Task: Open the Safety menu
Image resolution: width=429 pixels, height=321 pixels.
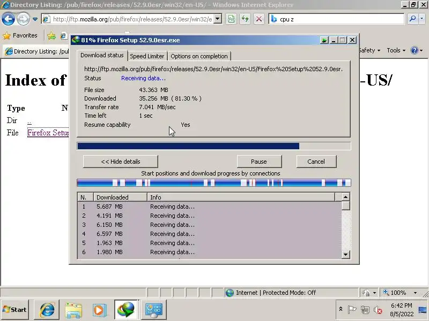Action: click(370, 50)
